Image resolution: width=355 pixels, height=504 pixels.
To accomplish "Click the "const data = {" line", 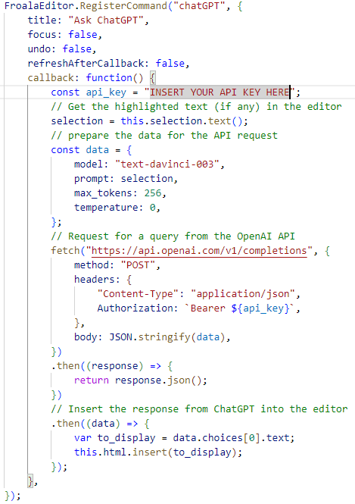I will (x=92, y=150).
